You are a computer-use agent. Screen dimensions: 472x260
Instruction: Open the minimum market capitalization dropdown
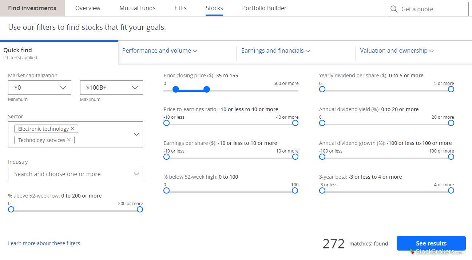(x=40, y=88)
